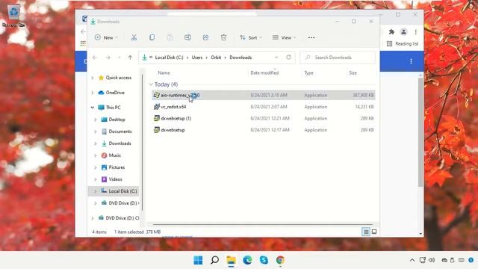The width and height of the screenshot is (478, 269).
Task: Click Orbit in the breadcrumb path
Action: [216, 58]
